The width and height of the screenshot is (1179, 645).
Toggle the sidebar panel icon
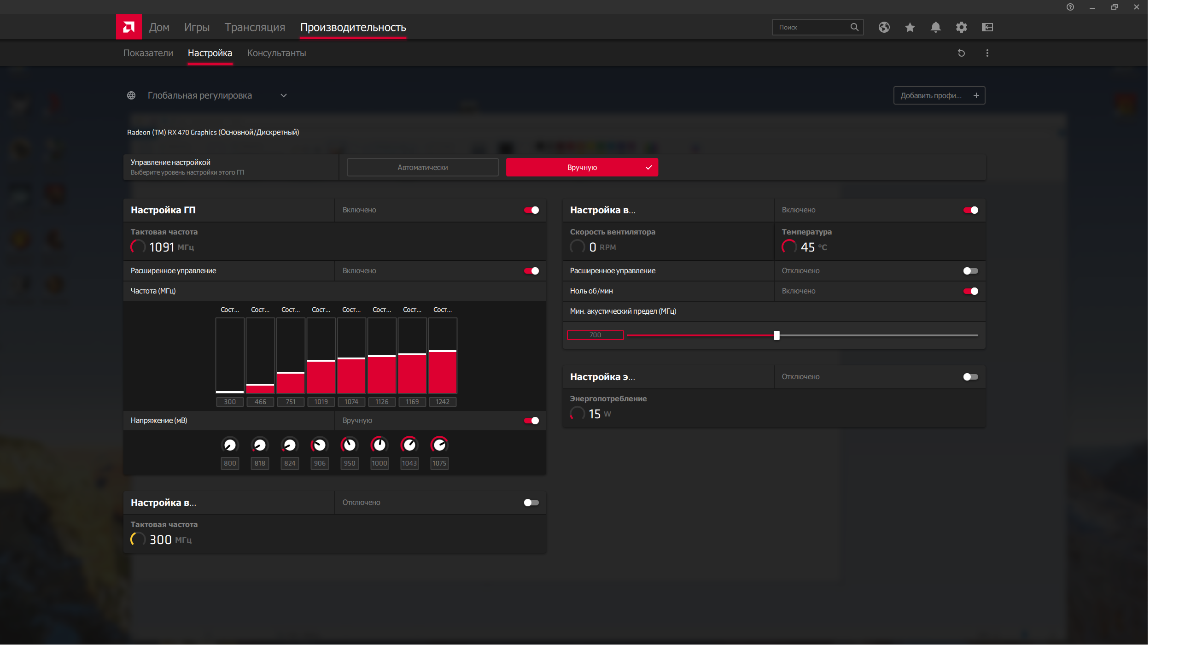click(x=987, y=27)
